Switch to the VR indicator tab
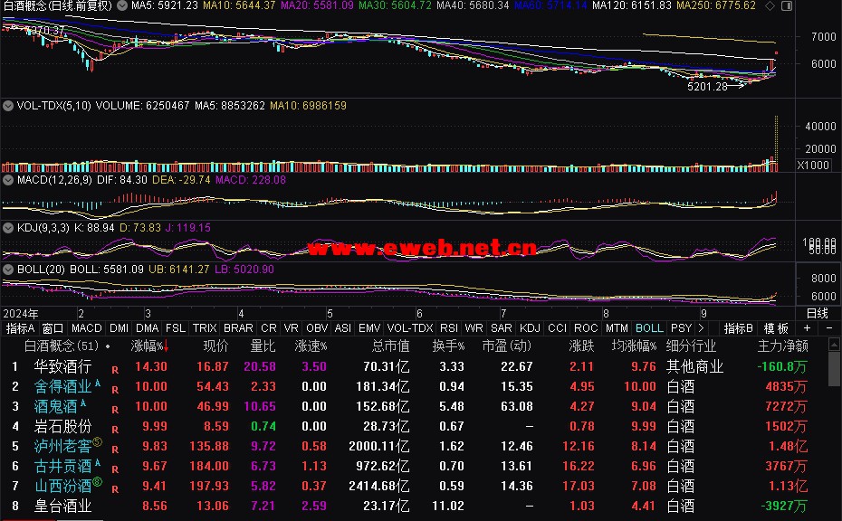The height and width of the screenshot is (521, 842). [x=291, y=327]
